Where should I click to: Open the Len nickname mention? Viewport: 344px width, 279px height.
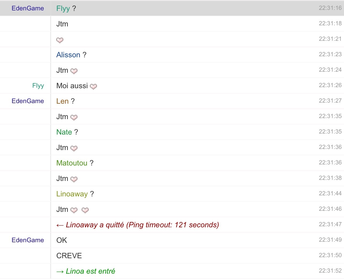click(x=62, y=101)
